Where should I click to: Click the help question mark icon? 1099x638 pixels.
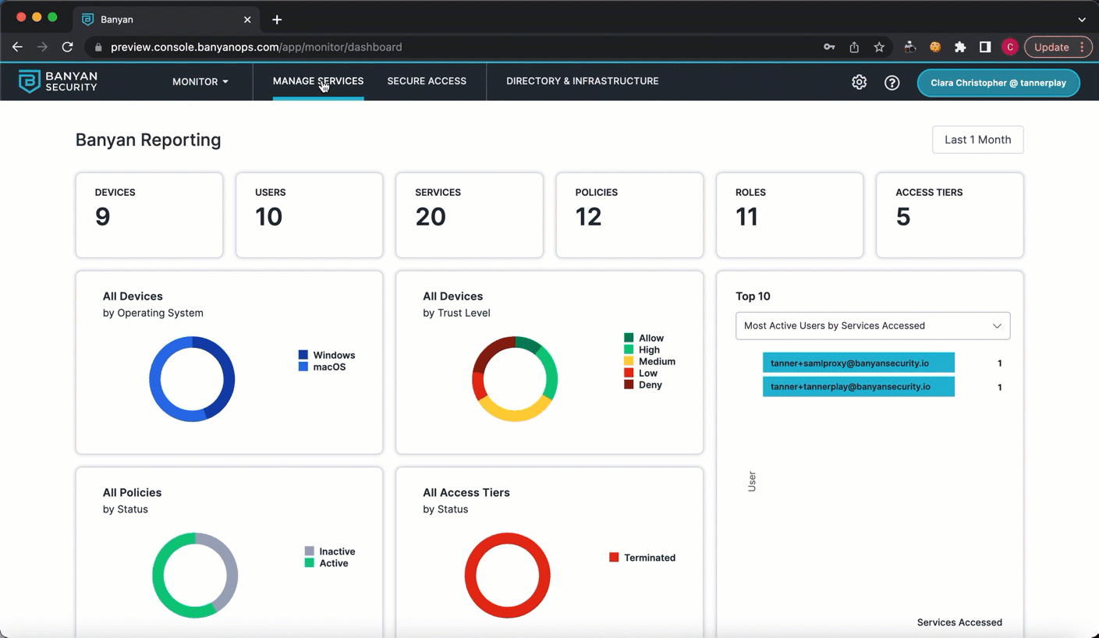(892, 82)
